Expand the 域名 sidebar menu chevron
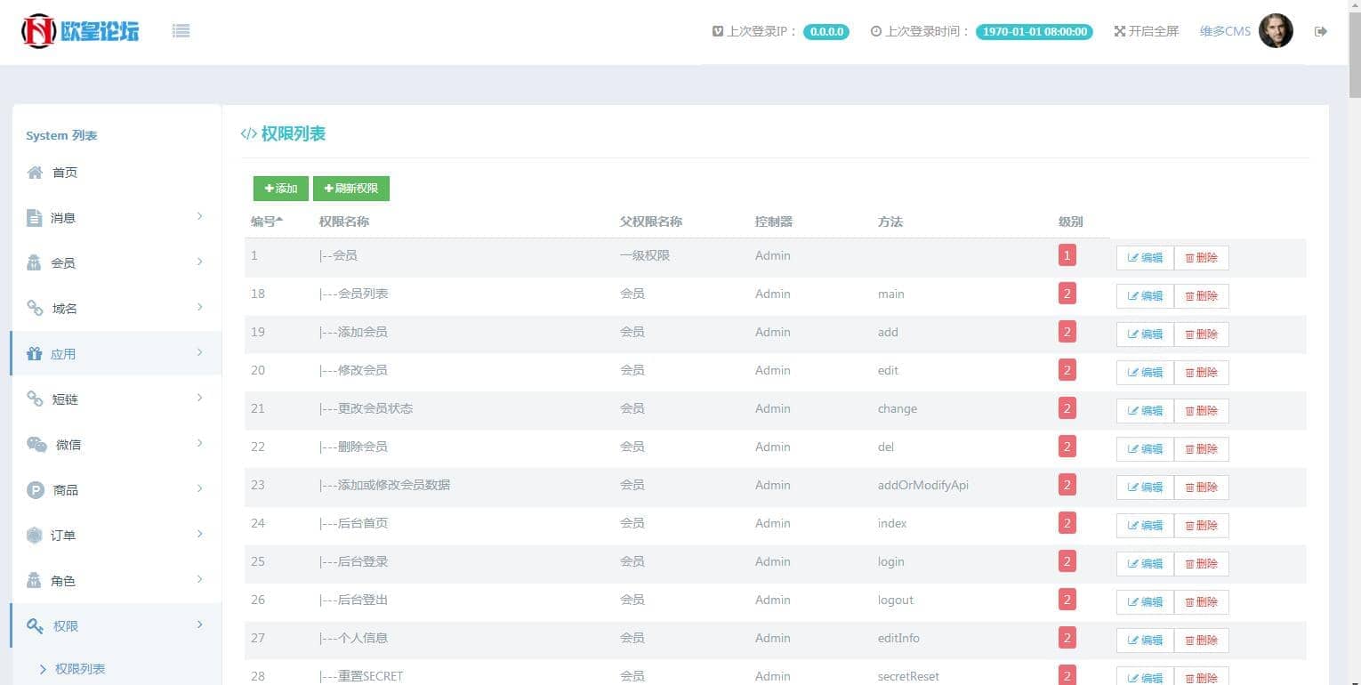This screenshot has width=1361, height=685. click(x=199, y=307)
